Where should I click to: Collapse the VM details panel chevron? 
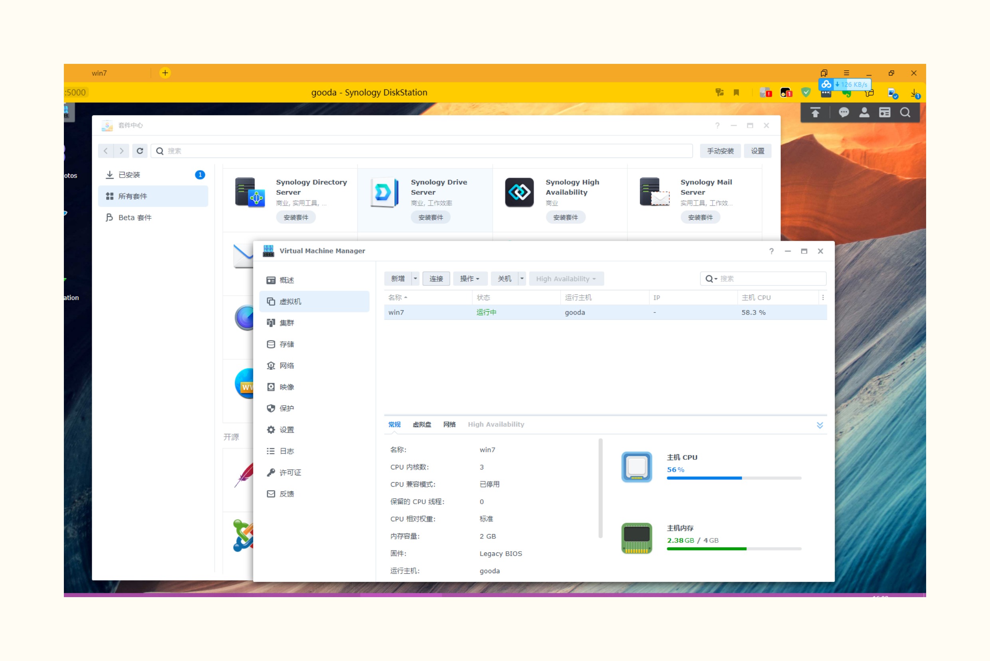point(820,425)
